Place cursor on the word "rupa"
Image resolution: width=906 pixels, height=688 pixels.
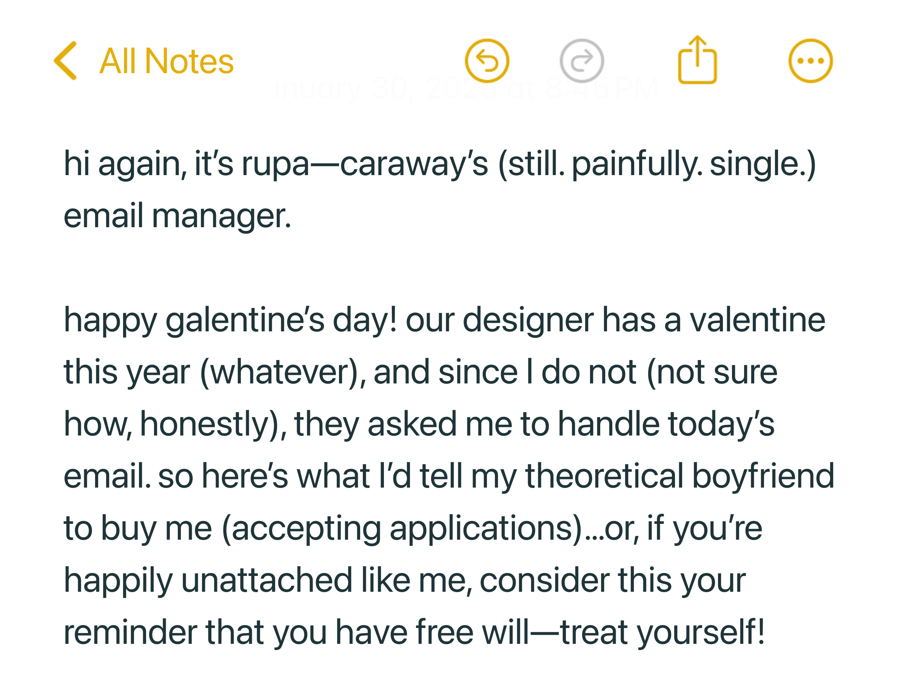tap(275, 165)
